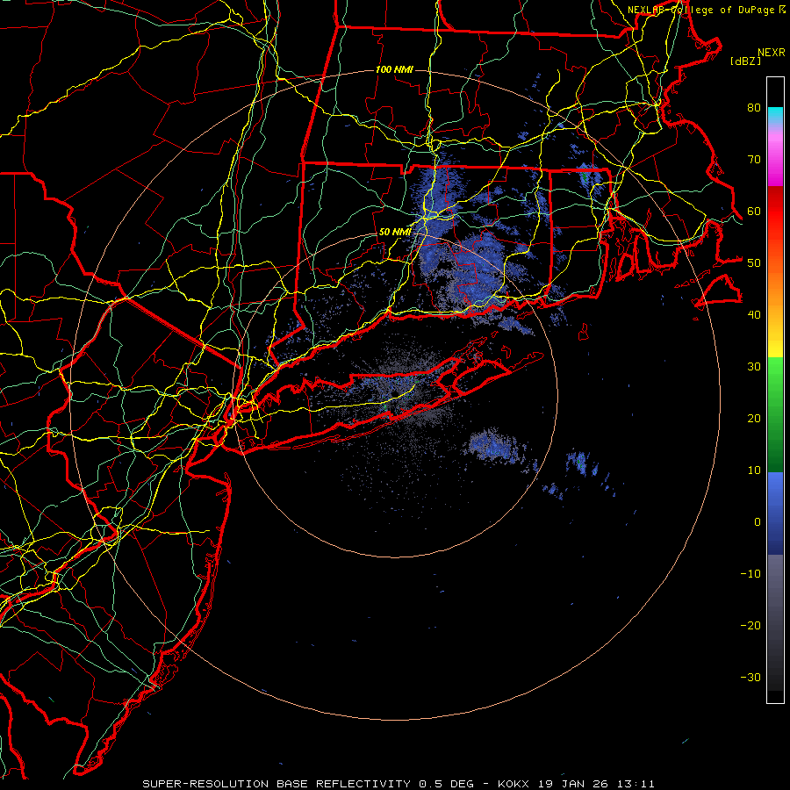Click the "19 JAN 26" date in caption
The width and height of the screenshot is (790, 790).
pyautogui.click(x=573, y=784)
